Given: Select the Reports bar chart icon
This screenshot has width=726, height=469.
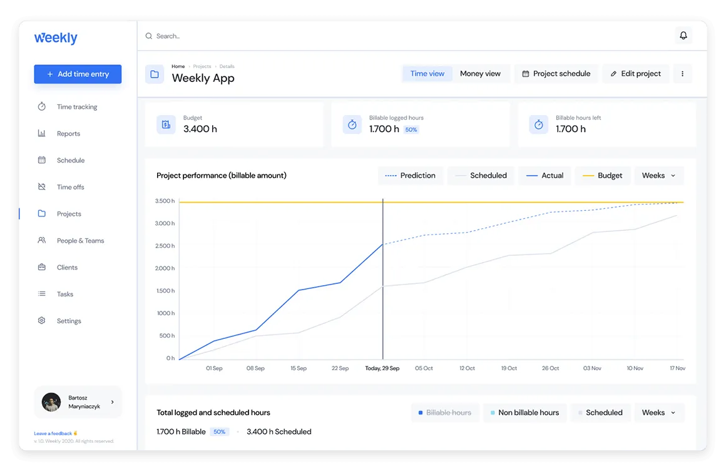Looking at the screenshot, I should click(42, 134).
